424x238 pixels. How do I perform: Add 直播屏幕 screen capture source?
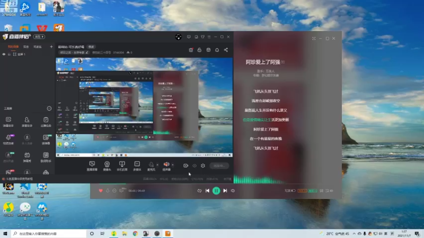92,166
